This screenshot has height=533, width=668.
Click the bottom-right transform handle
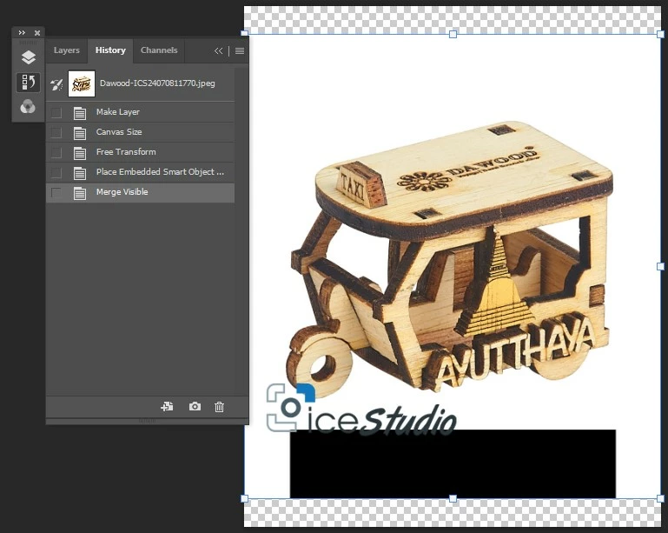pyautogui.click(x=661, y=498)
